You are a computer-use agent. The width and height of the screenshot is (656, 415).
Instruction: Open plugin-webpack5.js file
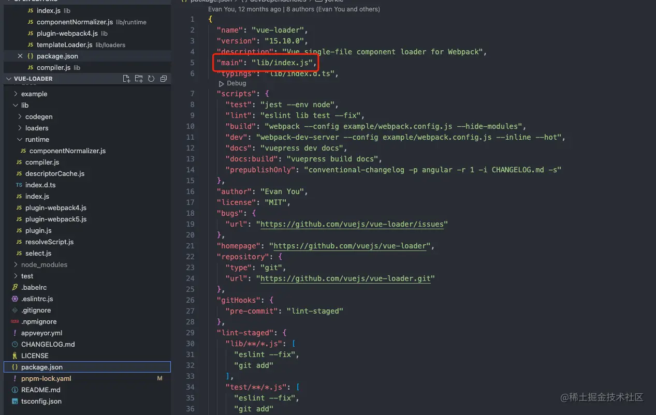(87, 219)
